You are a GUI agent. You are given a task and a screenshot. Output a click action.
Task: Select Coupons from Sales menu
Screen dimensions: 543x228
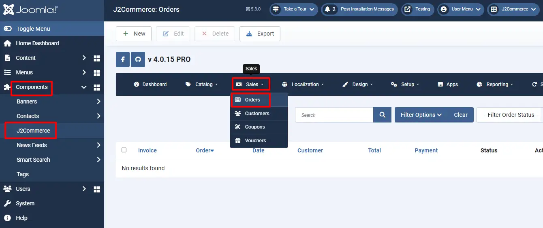click(x=259, y=127)
